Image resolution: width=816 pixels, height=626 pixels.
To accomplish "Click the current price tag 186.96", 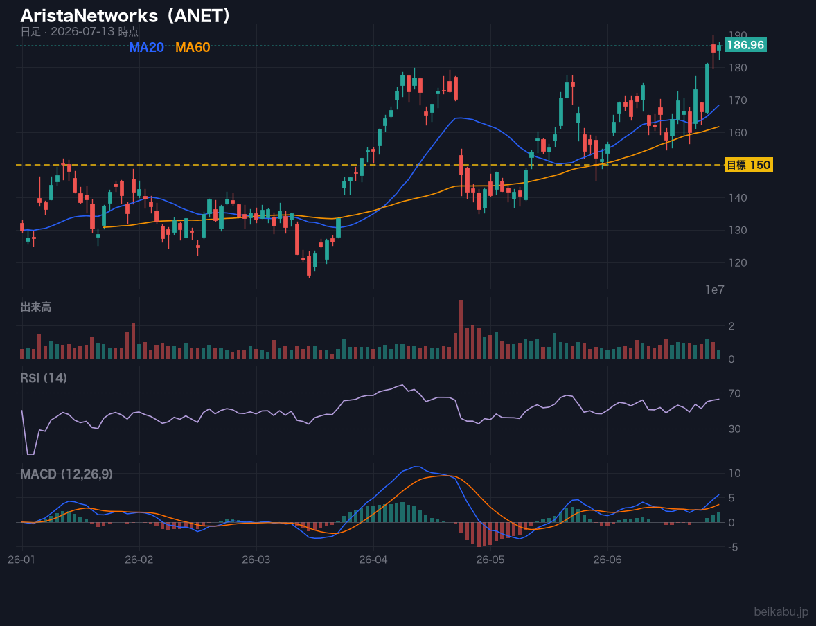I will (745, 45).
